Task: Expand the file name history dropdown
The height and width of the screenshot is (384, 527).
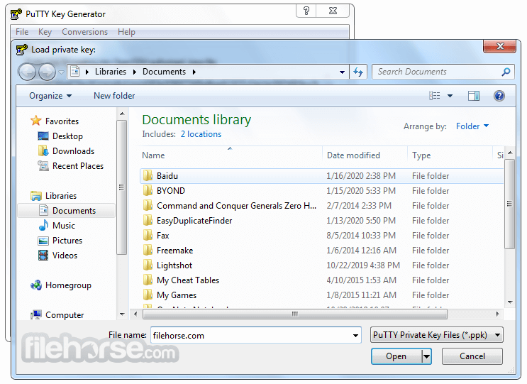Action: [355, 335]
